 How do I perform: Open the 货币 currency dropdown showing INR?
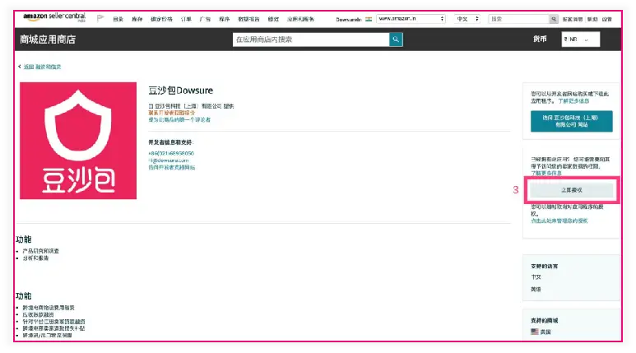click(x=580, y=39)
